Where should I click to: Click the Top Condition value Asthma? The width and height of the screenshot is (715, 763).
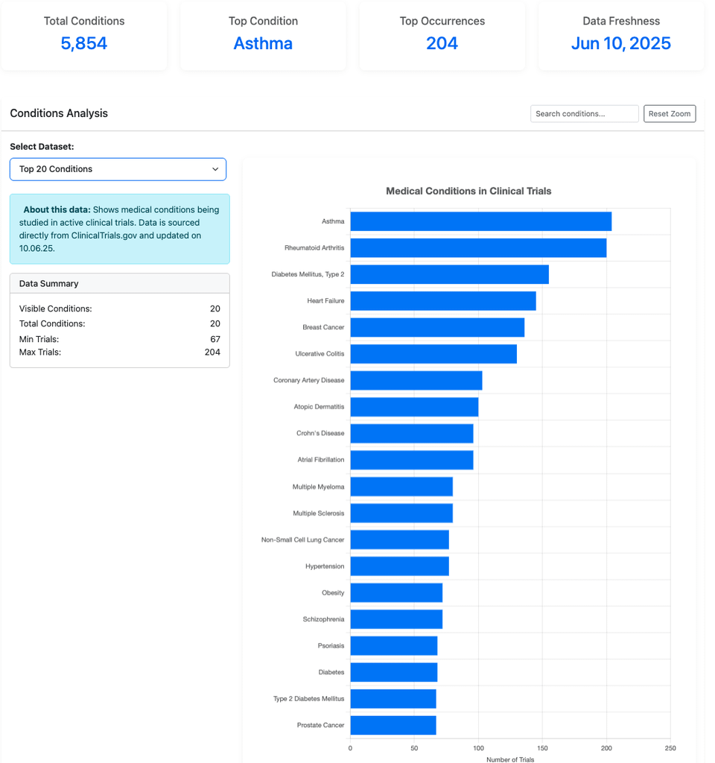tap(262, 45)
